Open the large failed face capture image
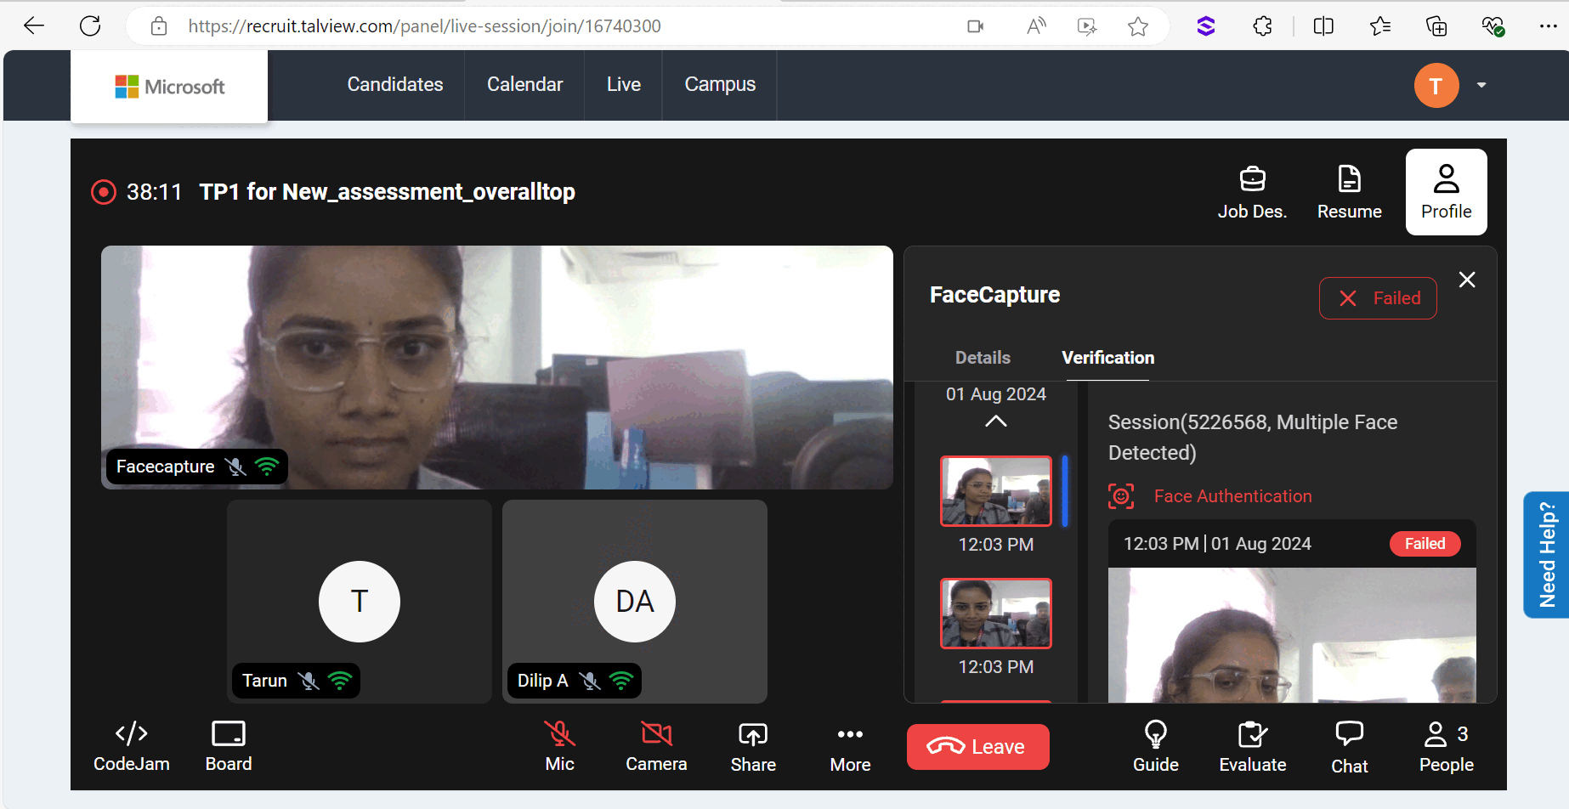This screenshot has height=809, width=1569. coord(1292,635)
